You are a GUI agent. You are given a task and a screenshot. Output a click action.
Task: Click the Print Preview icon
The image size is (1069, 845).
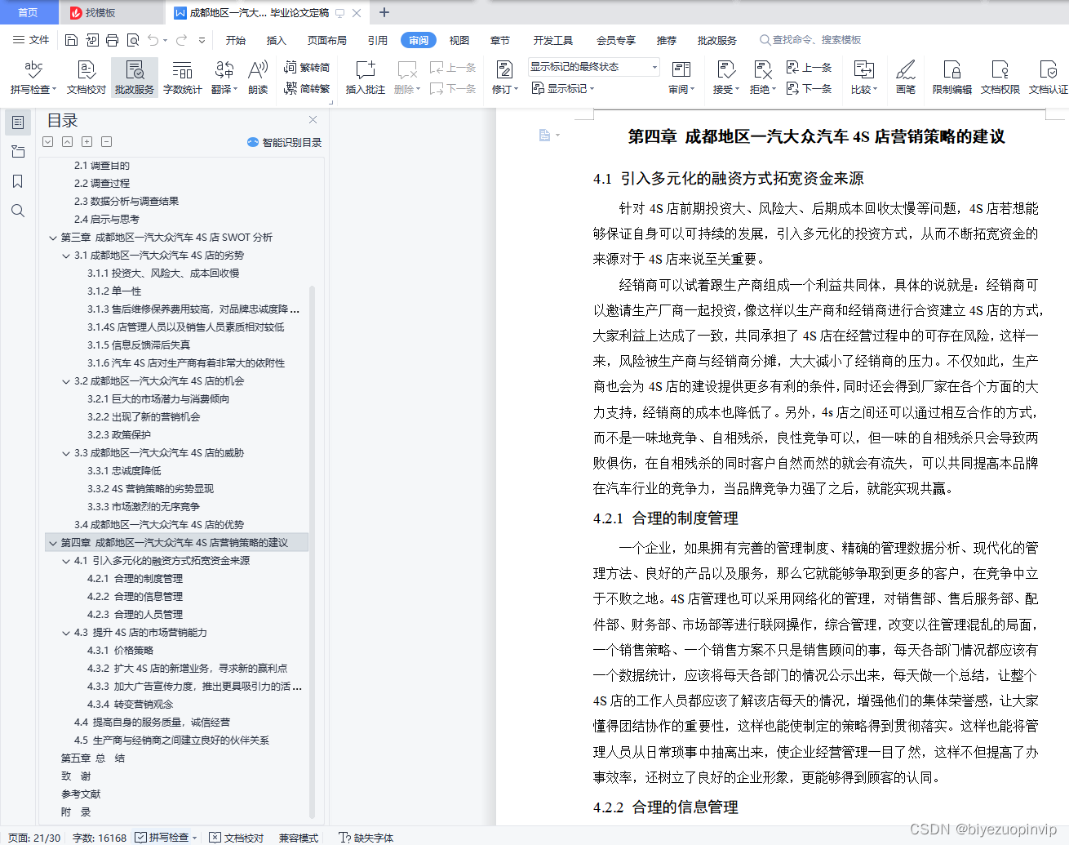132,40
